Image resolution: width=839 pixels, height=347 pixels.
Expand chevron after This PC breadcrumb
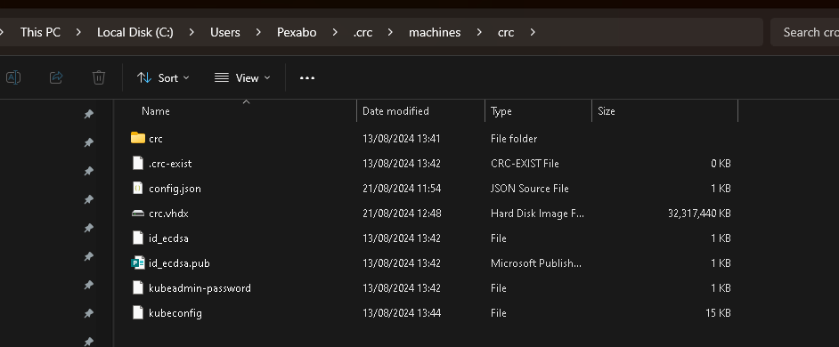(x=78, y=32)
